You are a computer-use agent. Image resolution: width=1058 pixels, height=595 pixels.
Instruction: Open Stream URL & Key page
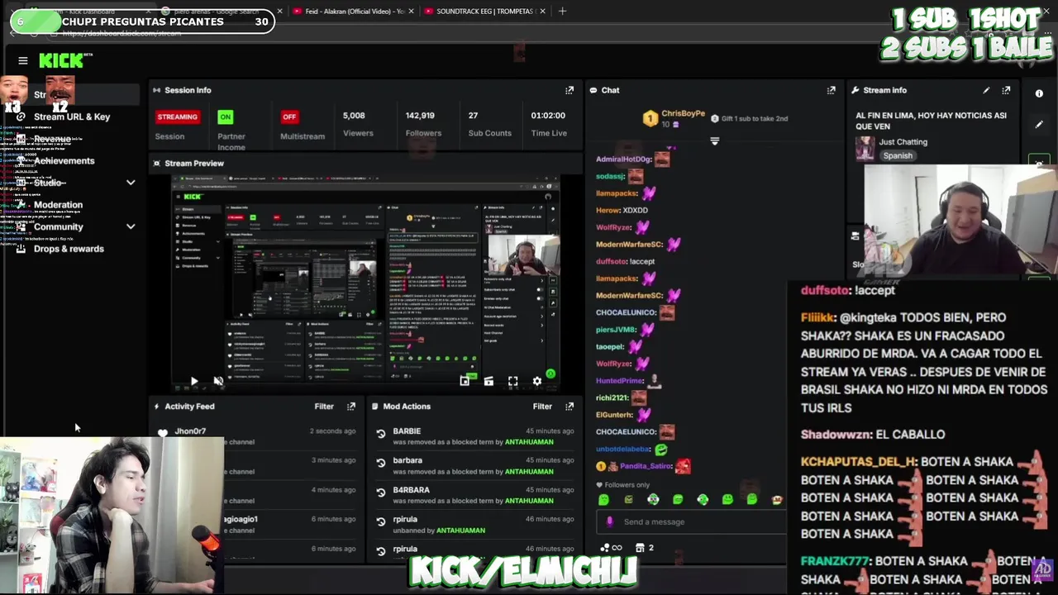point(72,117)
